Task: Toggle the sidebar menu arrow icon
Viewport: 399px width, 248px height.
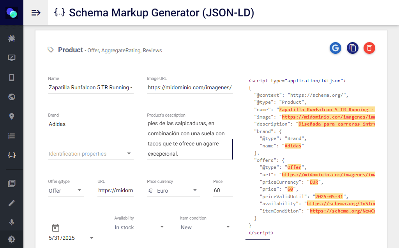Action: pyautogui.click(x=36, y=12)
